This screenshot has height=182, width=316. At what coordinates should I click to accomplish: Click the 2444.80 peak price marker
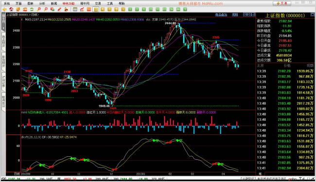(x=170, y=23)
